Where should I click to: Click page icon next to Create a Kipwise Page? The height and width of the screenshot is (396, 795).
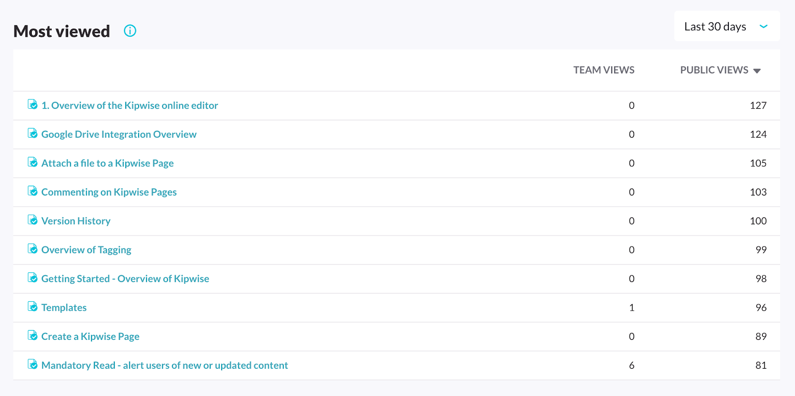point(32,335)
